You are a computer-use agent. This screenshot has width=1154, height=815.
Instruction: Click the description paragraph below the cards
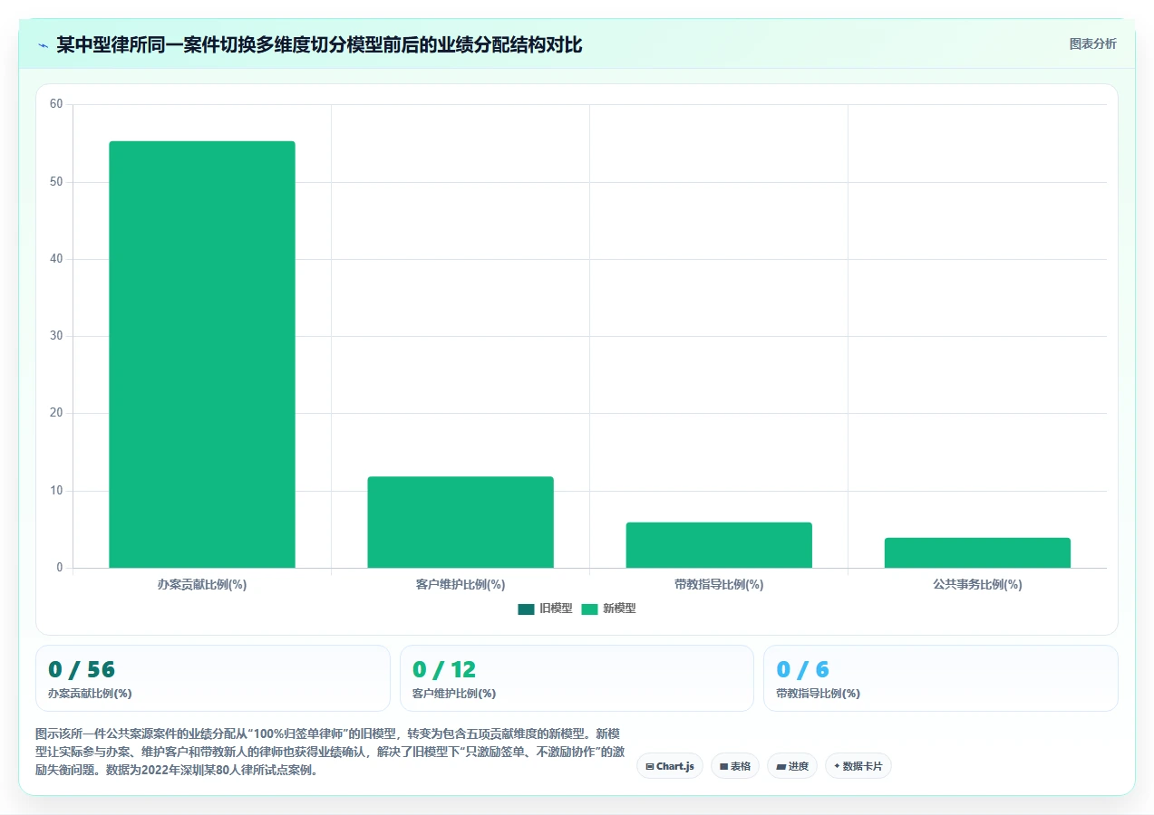pyautogui.click(x=330, y=752)
